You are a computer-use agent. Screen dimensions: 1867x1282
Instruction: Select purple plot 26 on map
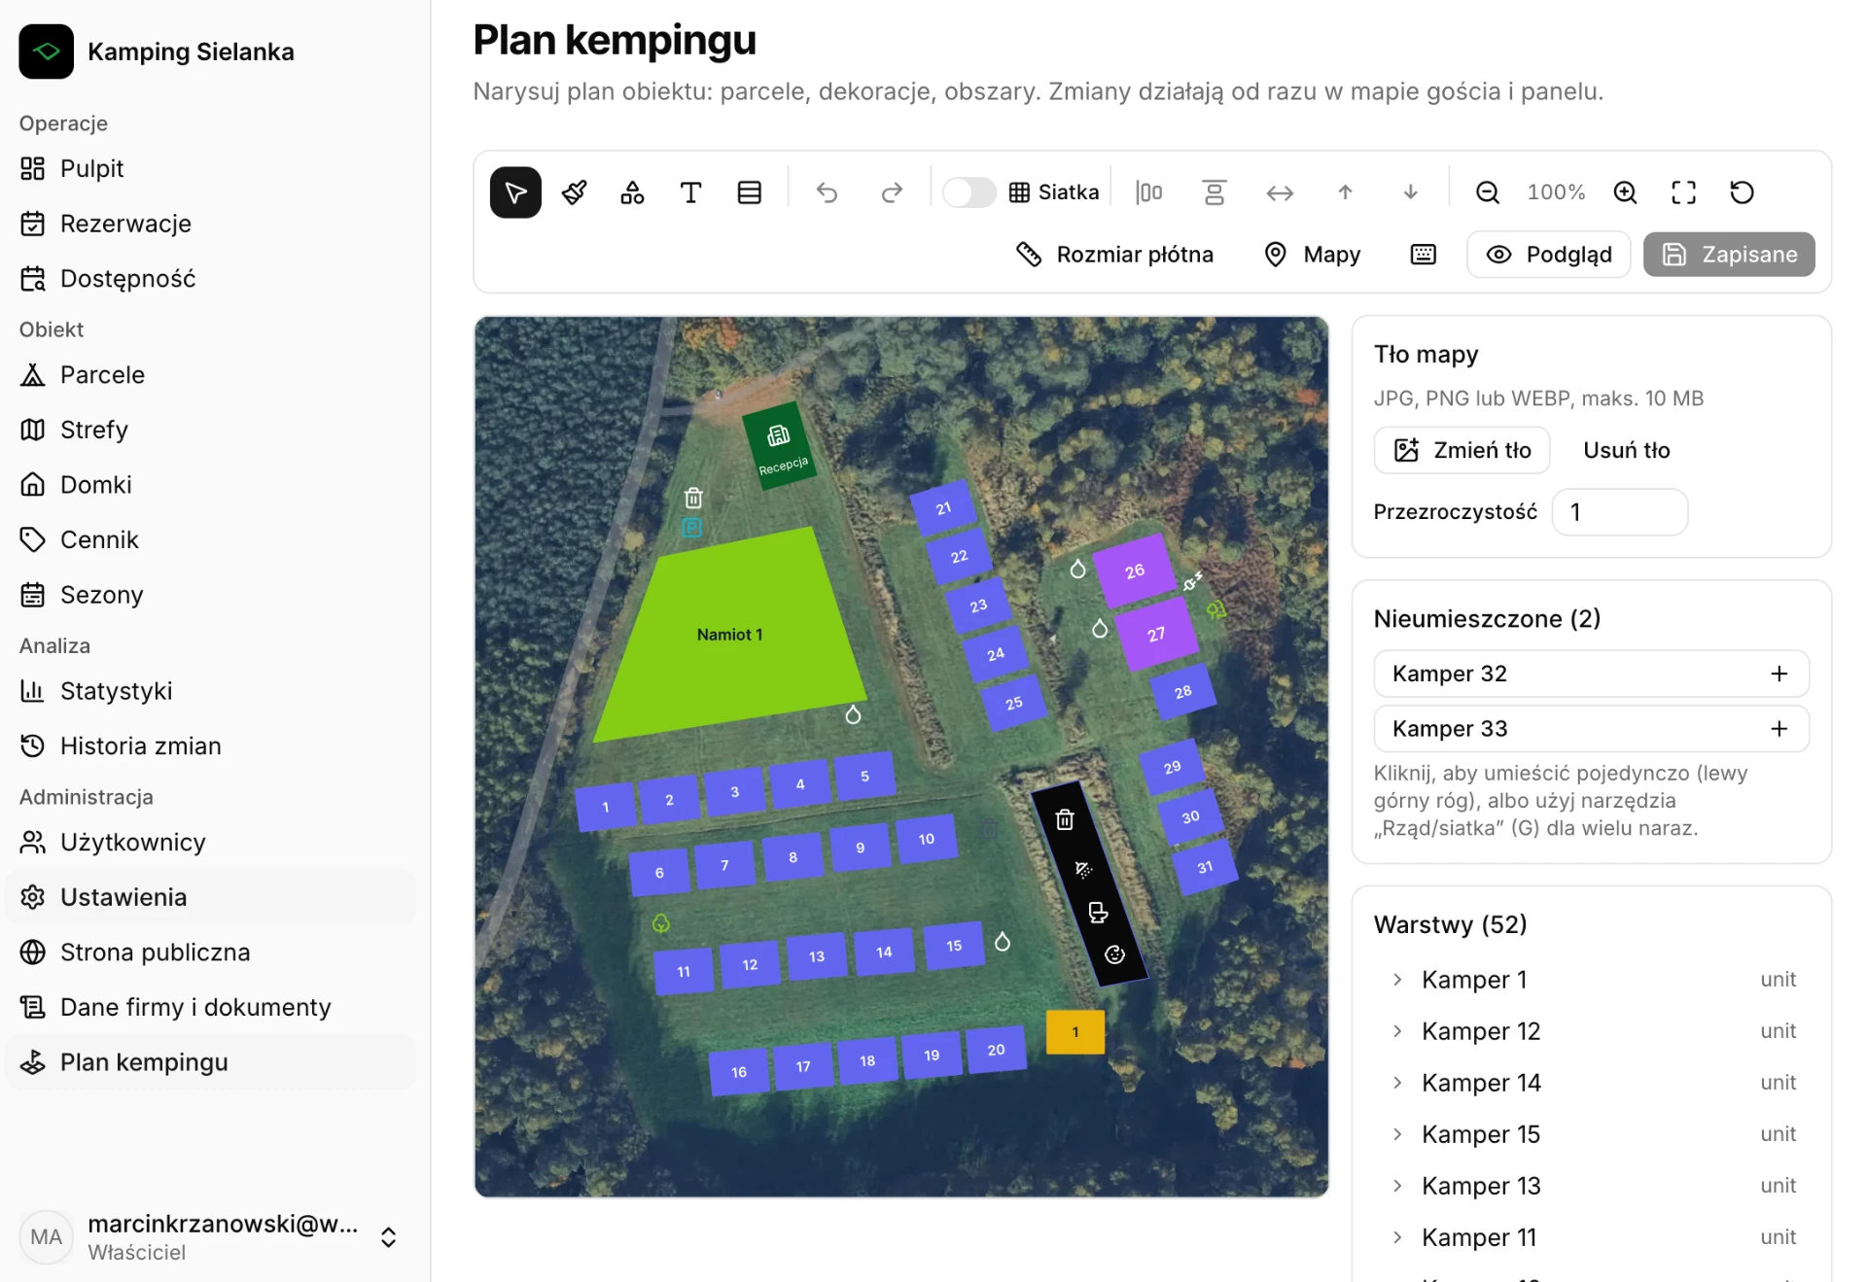(x=1134, y=571)
